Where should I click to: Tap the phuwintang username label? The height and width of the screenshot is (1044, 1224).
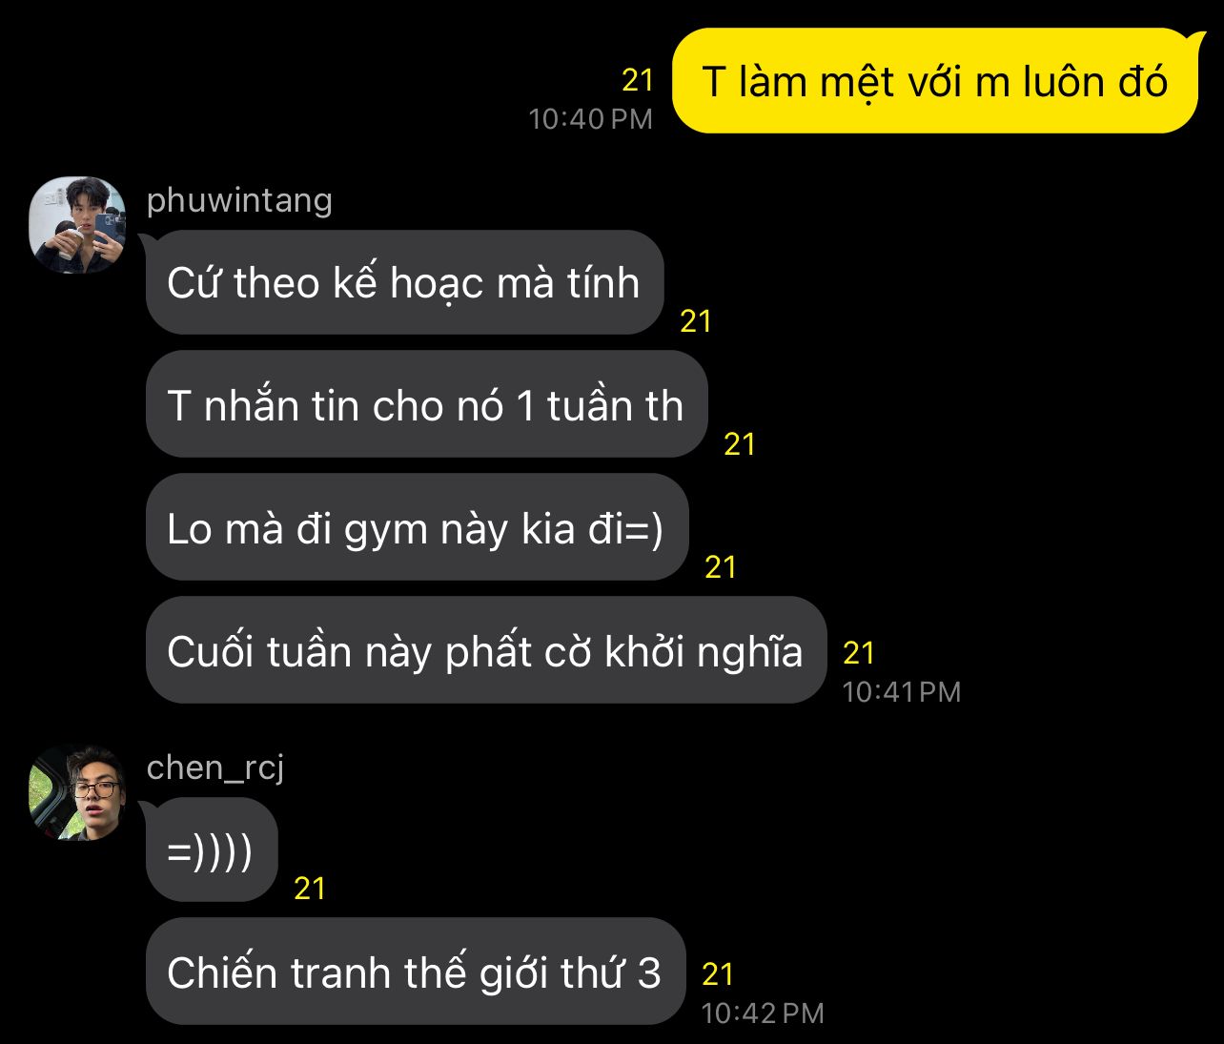click(x=239, y=200)
